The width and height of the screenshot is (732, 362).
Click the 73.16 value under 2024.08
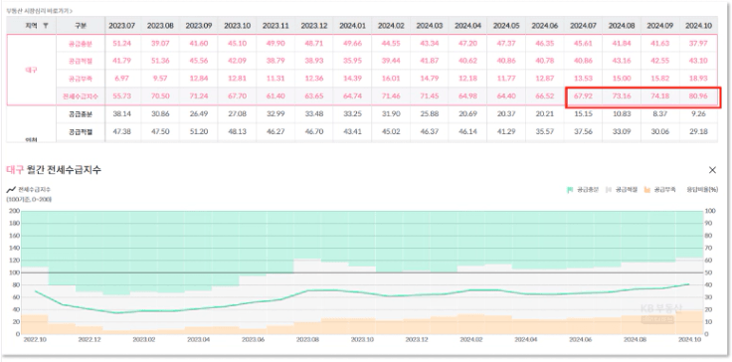(622, 96)
